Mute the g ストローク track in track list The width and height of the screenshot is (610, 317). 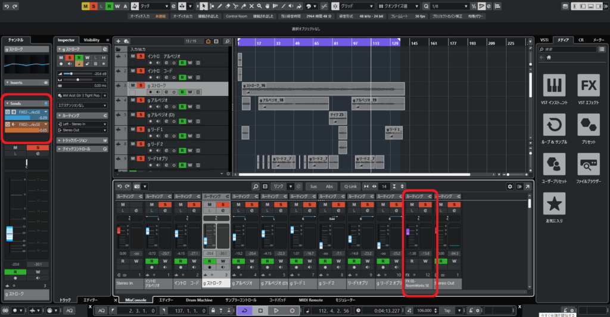click(x=133, y=85)
